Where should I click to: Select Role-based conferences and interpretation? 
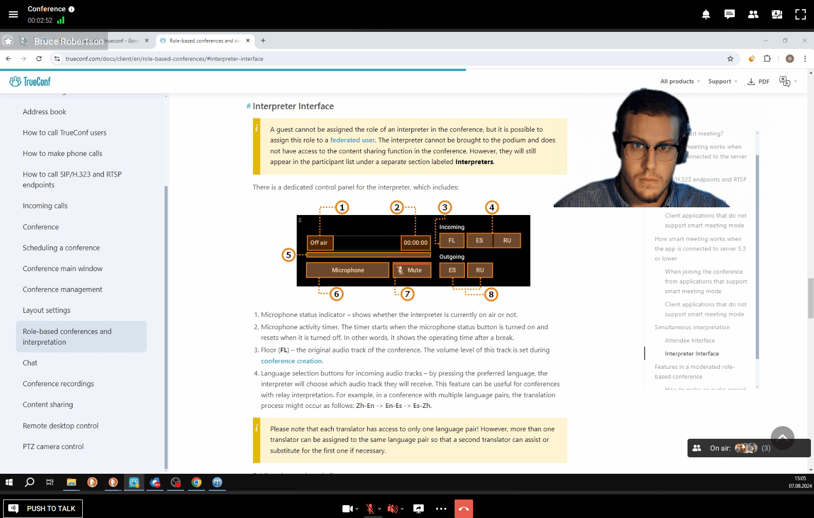81,336
